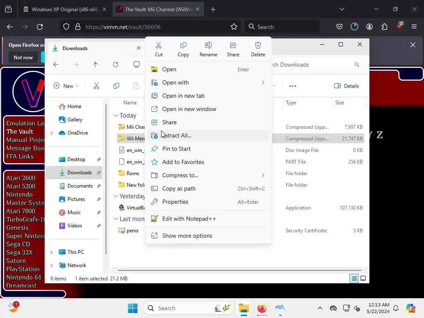Choose Open from context menu
Image resolution: width=424 pixels, height=318 pixels.
pyautogui.click(x=208, y=69)
